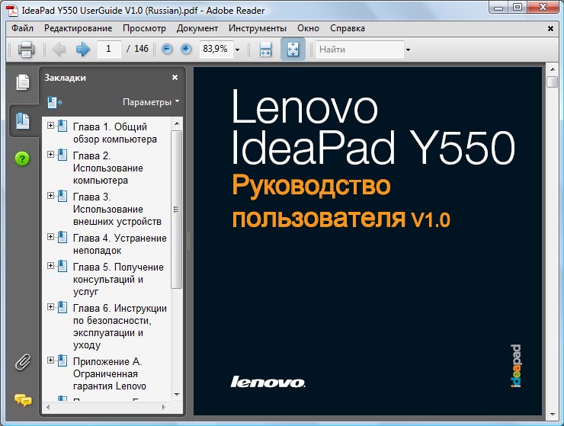Image resolution: width=564 pixels, height=426 pixels.
Task: Click bookmark icon for Глава 6
Action: point(62,307)
